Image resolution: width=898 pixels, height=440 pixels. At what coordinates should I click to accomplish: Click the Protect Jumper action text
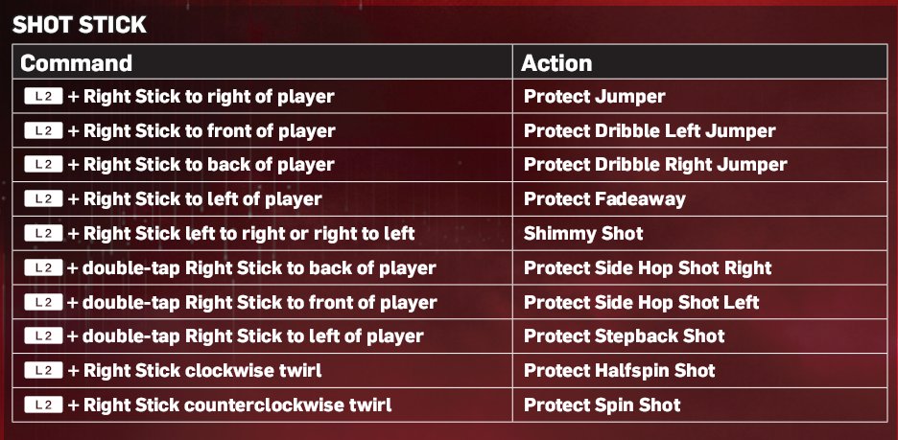coord(595,96)
